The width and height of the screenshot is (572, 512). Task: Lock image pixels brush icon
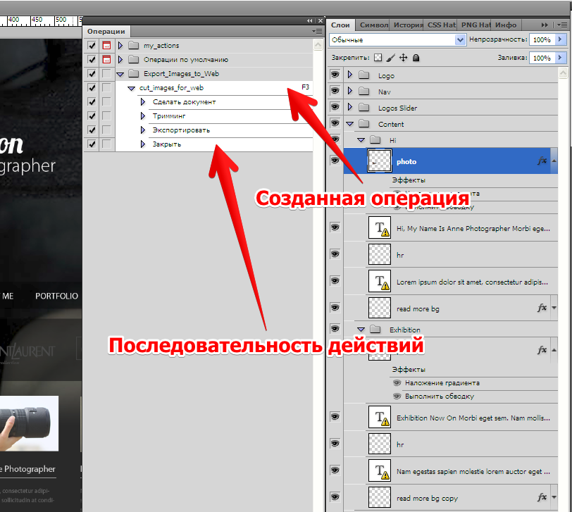pyautogui.click(x=390, y=58)
